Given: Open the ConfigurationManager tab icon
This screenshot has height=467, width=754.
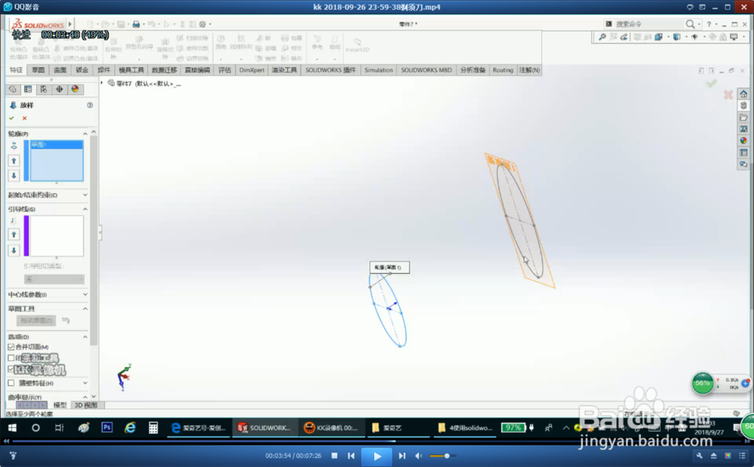Looking at the screenshot, I should coord(44,90).
